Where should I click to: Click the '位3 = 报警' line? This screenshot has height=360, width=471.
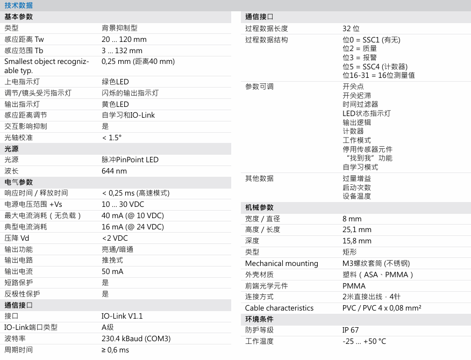(x=360, y=57)
